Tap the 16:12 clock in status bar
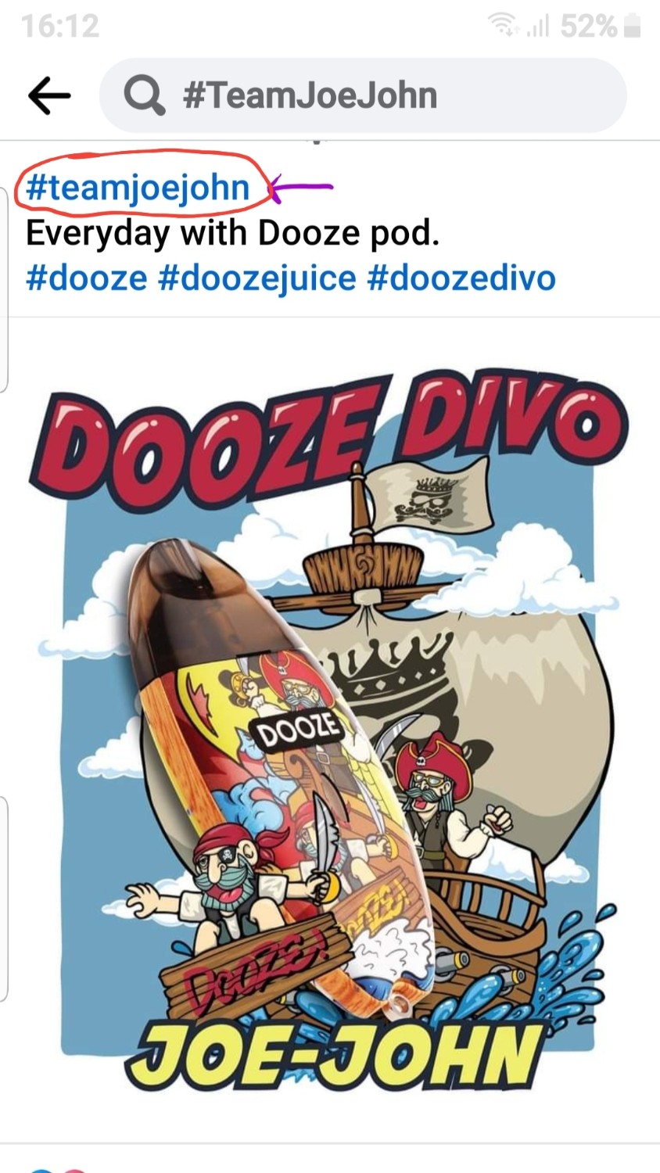This screenshot has height=1173, width=660. tap(60, 27)
